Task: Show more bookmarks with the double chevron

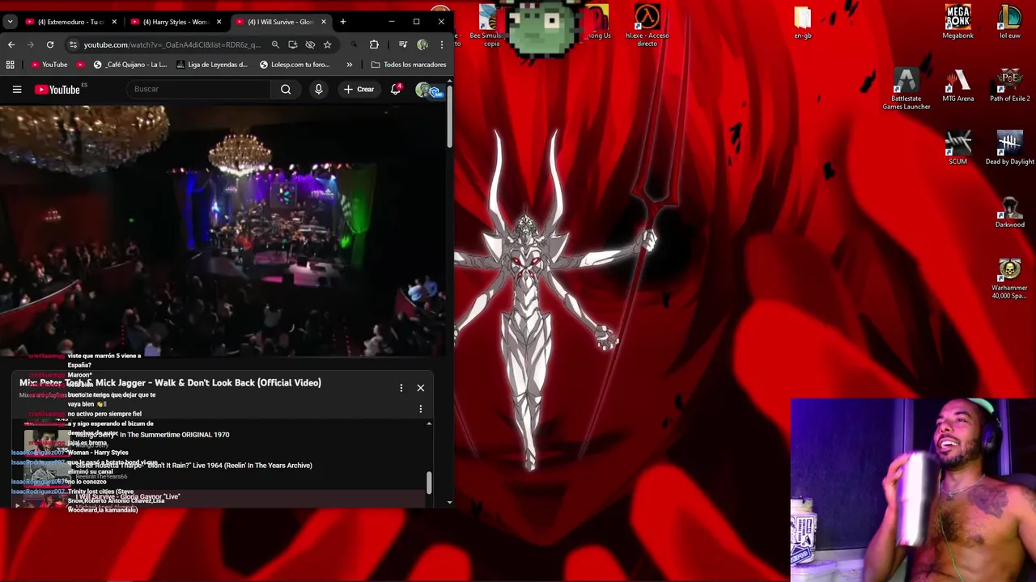Action: tap(349, 65)
